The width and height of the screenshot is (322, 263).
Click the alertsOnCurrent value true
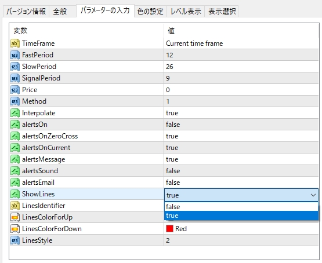point(172,148)
